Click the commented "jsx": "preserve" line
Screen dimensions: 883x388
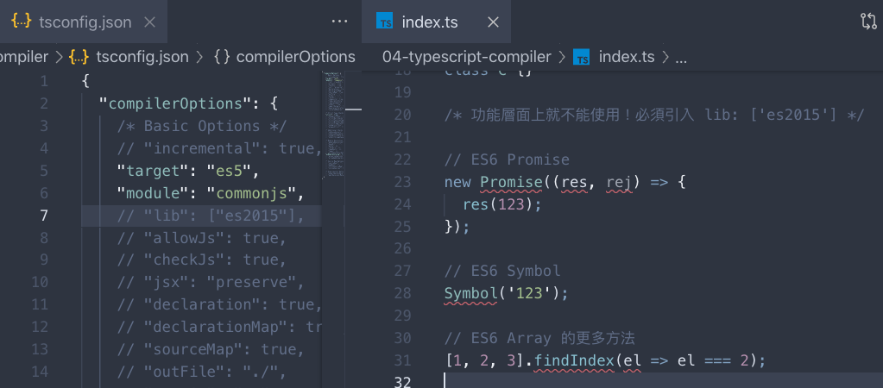click(211, 282)
